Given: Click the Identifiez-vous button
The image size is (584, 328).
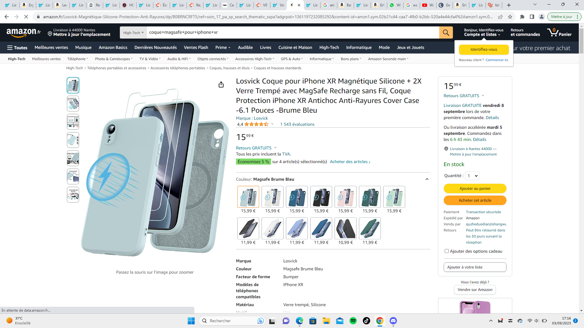Looking at the screenshot, I should pyautogui.click(x=484, y=50).
